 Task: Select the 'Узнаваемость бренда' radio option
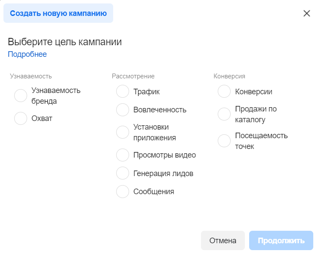pyautogui.click(x=21, y=96)
